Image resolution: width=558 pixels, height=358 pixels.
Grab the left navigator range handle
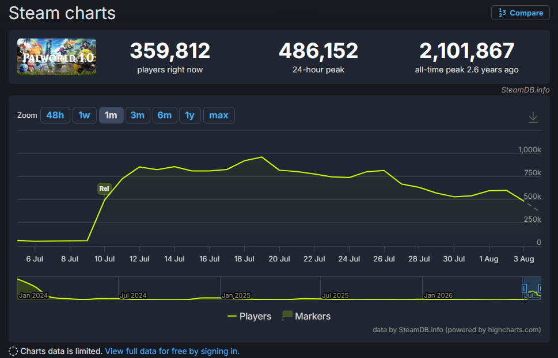(x=524, y=288)
